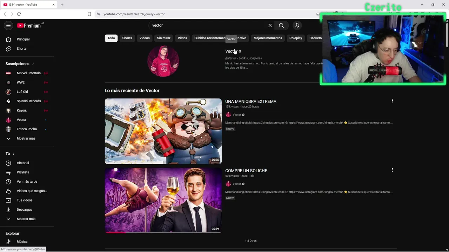Open Videos que me gustan
Screen dimensions: 449x252
tap(27, 191)
